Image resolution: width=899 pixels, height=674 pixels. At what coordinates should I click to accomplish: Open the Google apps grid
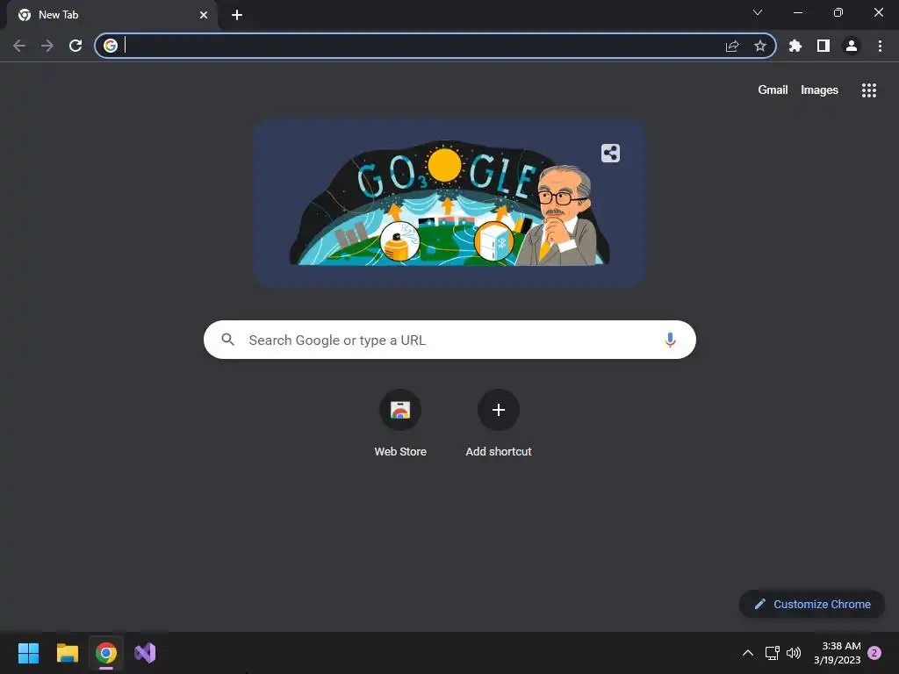point(869,90)
